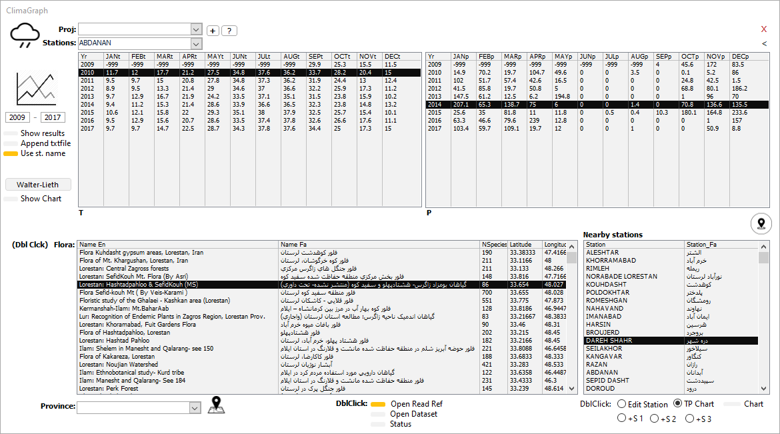Toggle Show results switch
This screenshot has height=434, width=780.
coord(11,133)
